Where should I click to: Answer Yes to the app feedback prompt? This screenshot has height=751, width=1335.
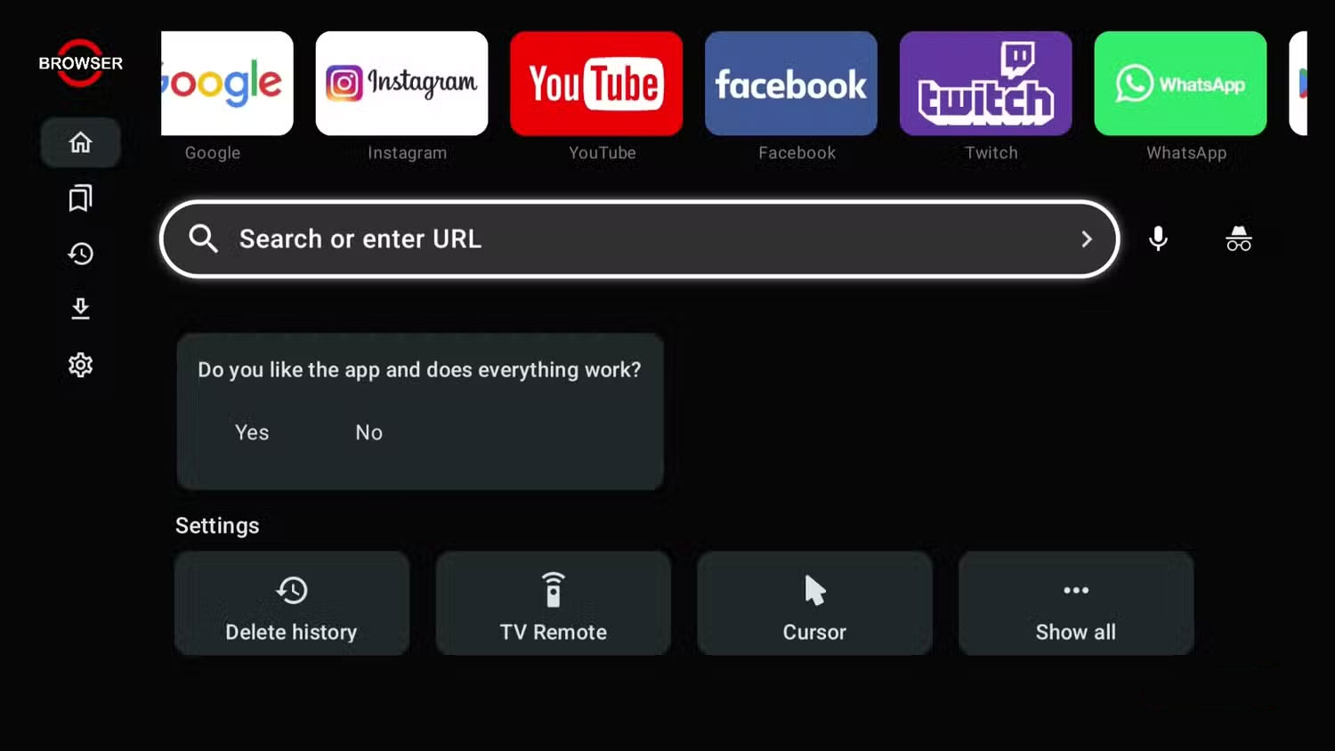tap(252, 432)
